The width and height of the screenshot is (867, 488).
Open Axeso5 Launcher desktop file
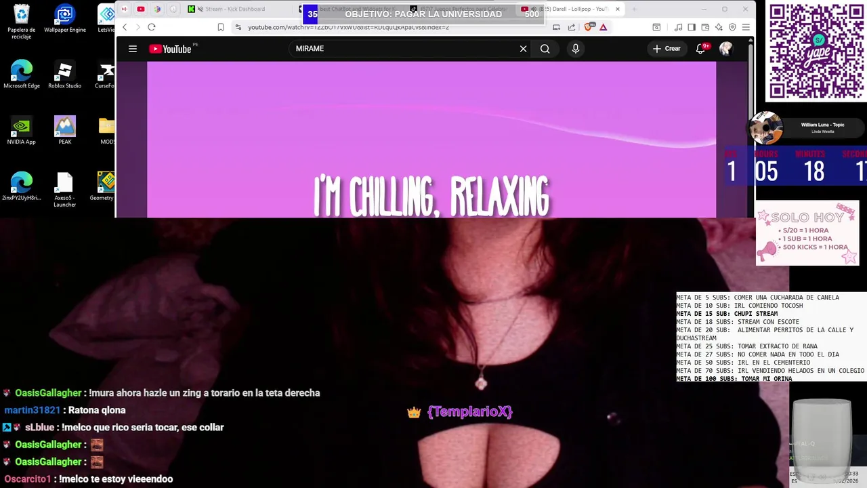pos(65,190)
